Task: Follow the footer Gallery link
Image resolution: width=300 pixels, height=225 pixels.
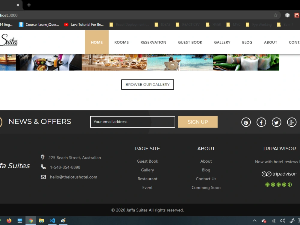Action: click(148, 170)
